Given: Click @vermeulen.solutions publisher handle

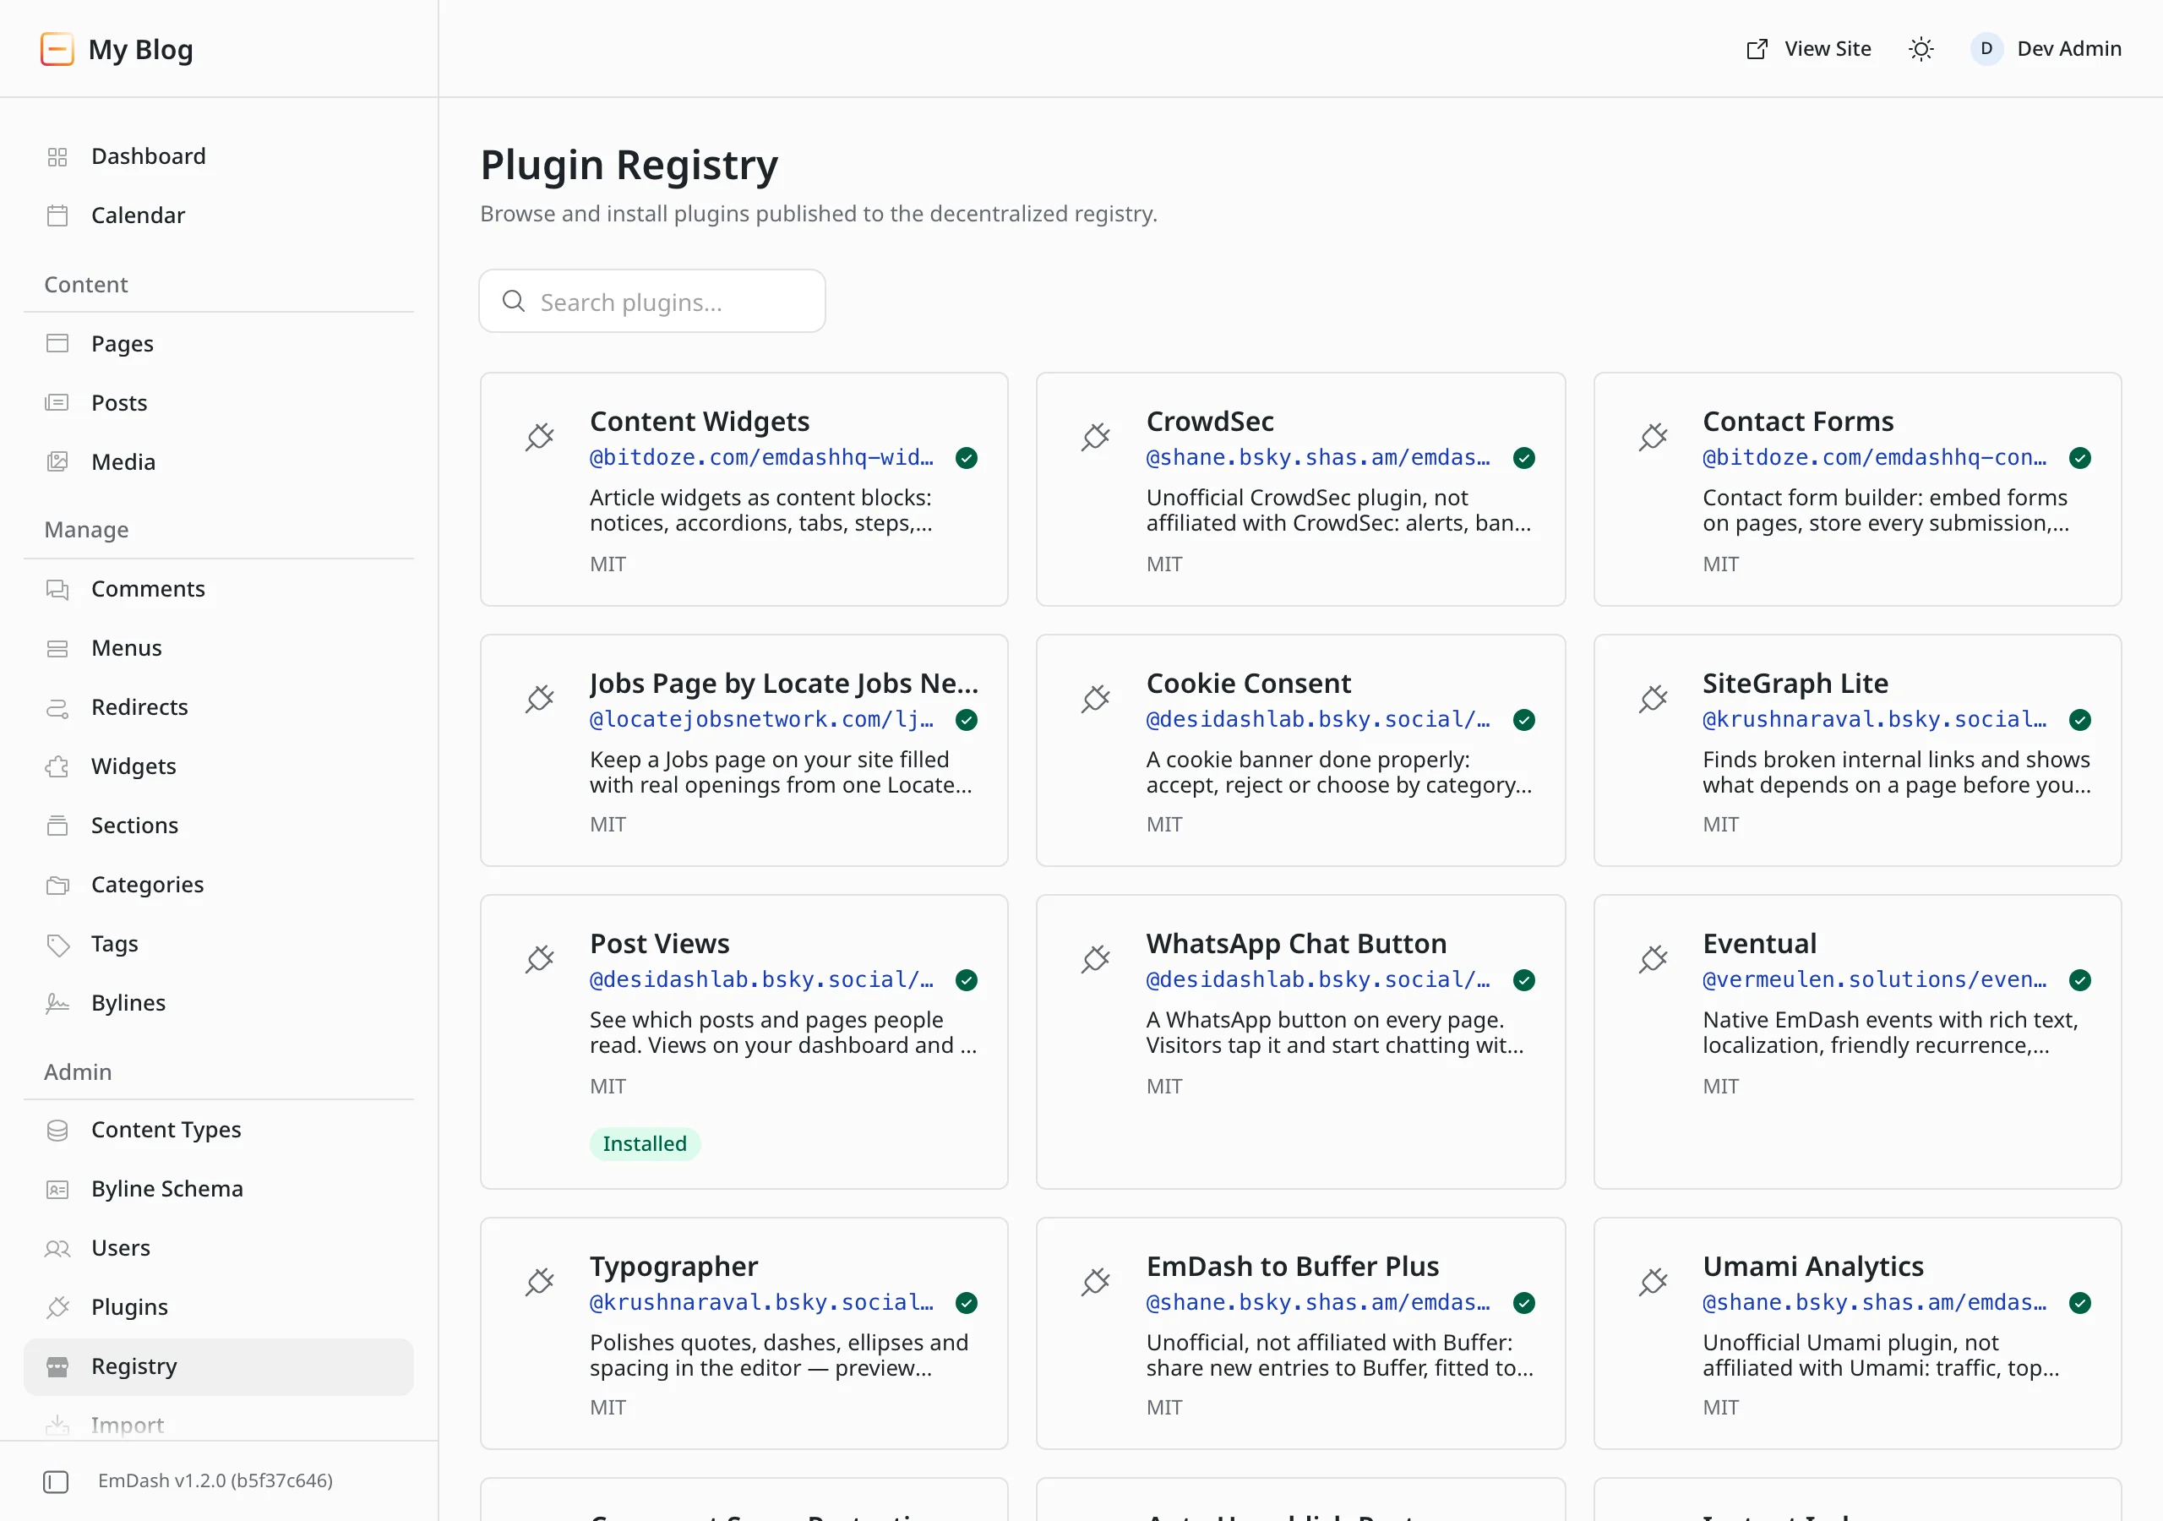Looking at the screenshot, I should [1874, 980].
